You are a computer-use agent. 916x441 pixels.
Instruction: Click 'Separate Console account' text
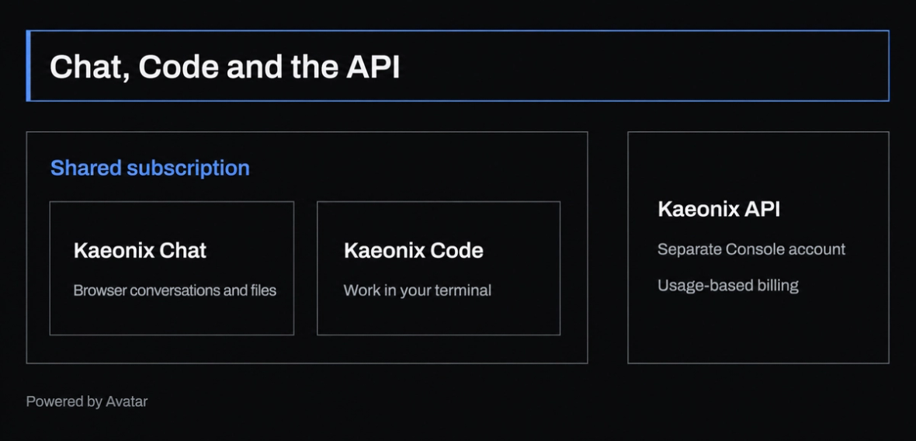coord(751,249)
